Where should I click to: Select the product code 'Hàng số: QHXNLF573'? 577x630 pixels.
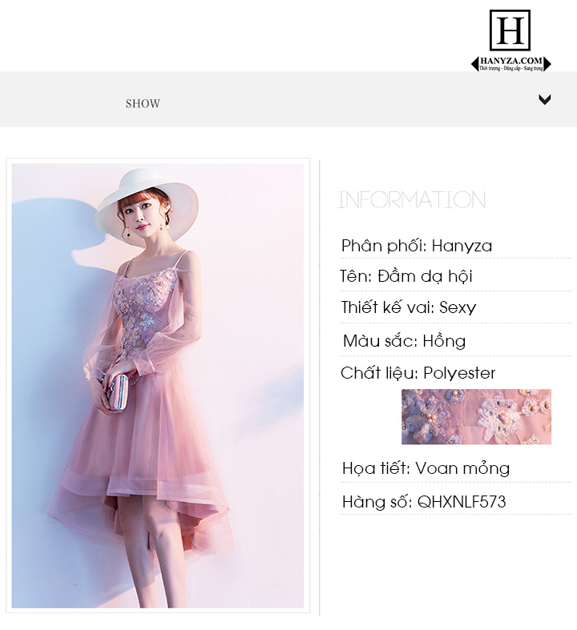pos(424,502)
